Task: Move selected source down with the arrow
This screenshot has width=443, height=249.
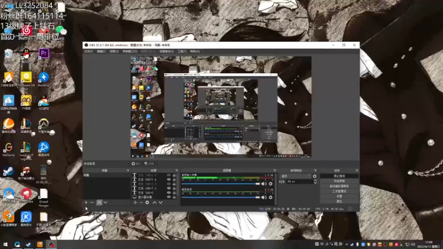Action: 161,203
